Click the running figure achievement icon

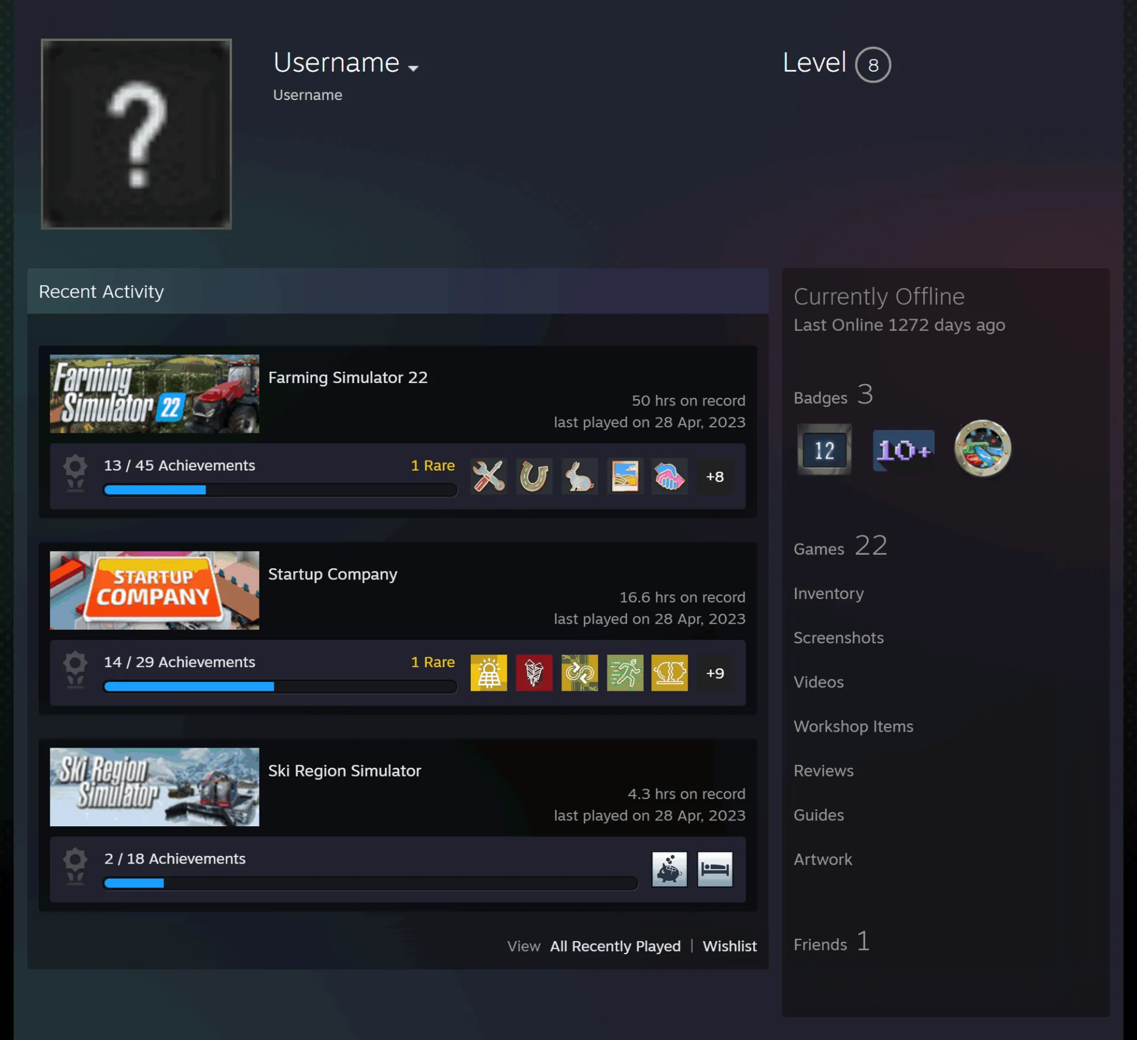[625, 673]
